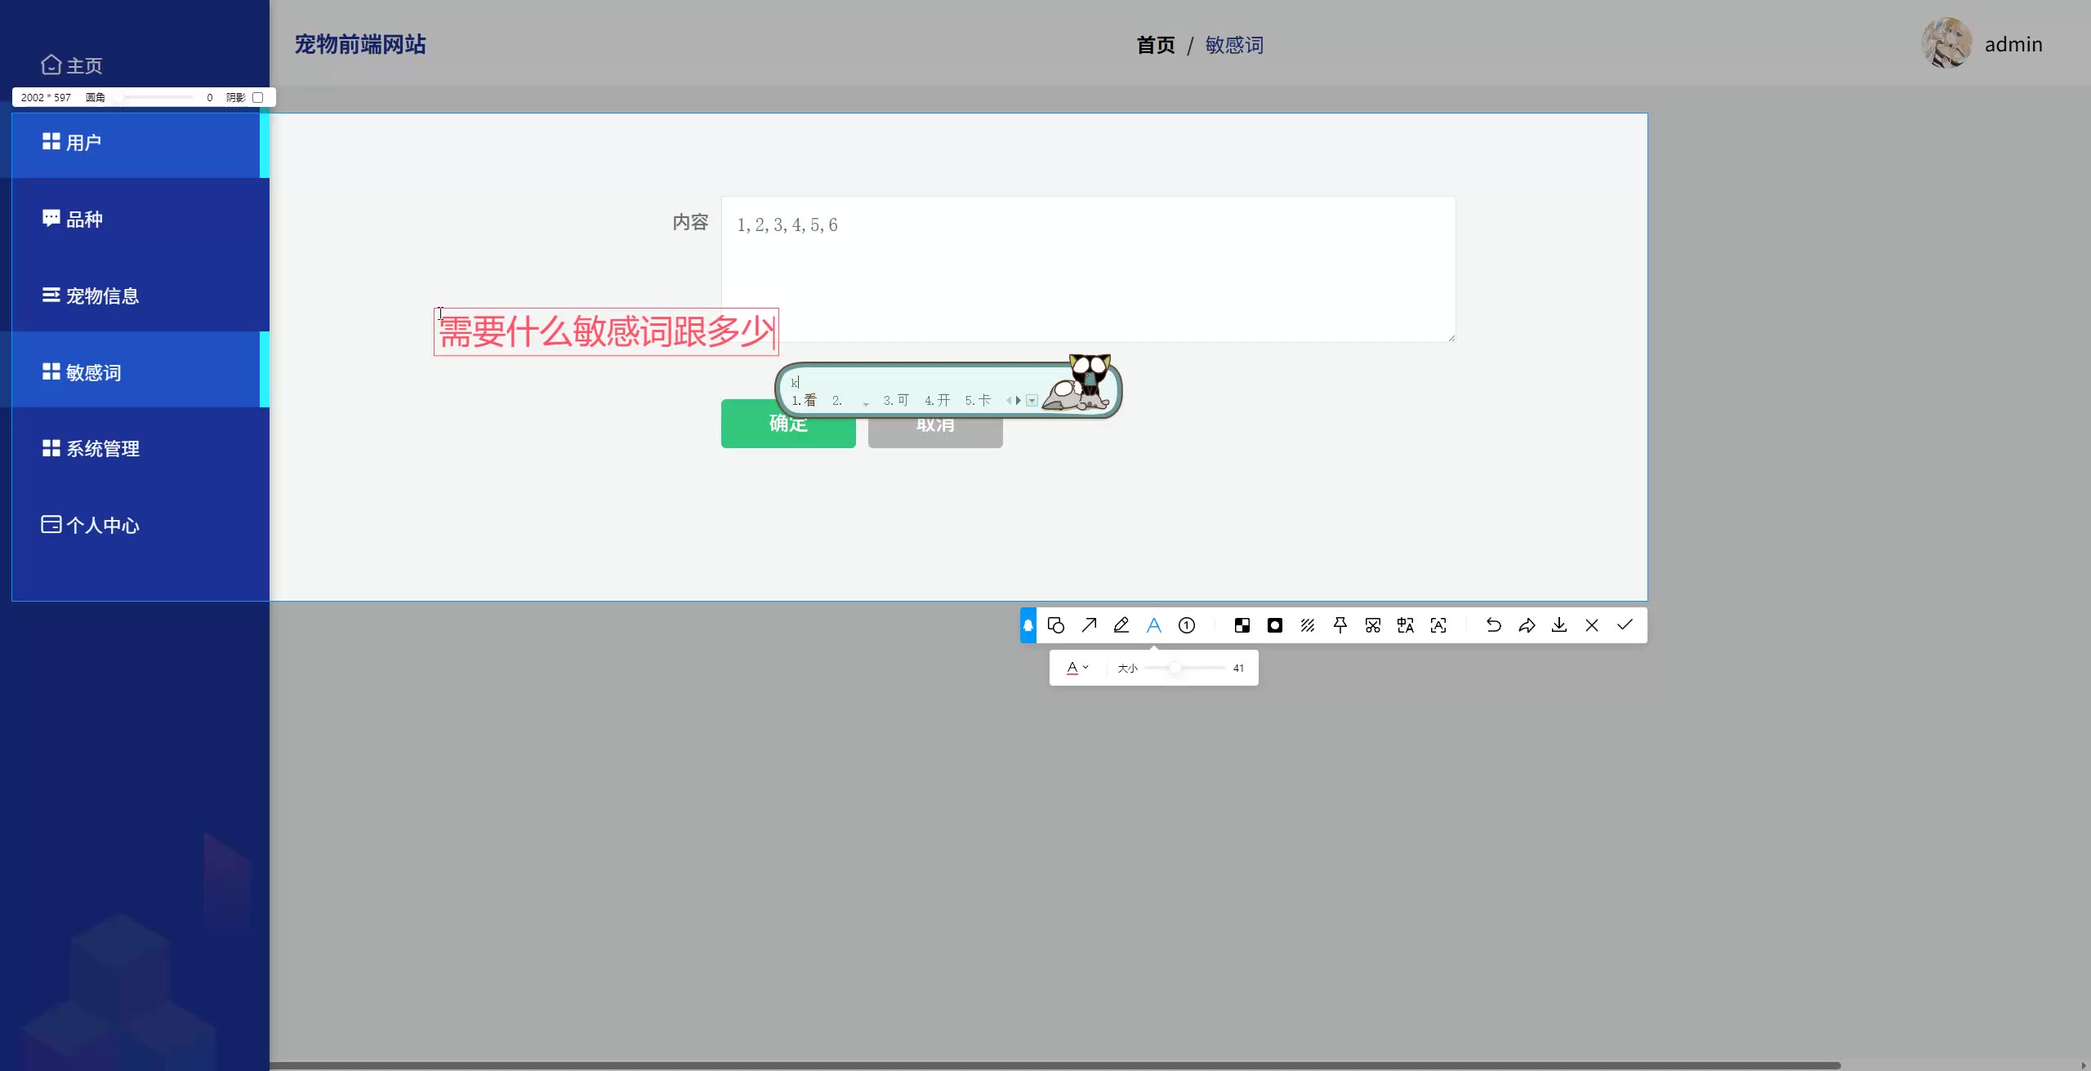
Task: Click the screenshot translate icon
Action: tap(1405, 625)
